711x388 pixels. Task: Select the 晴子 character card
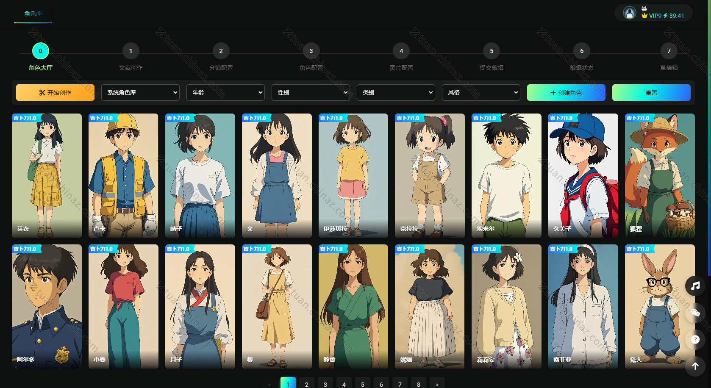tap(200, 175)
